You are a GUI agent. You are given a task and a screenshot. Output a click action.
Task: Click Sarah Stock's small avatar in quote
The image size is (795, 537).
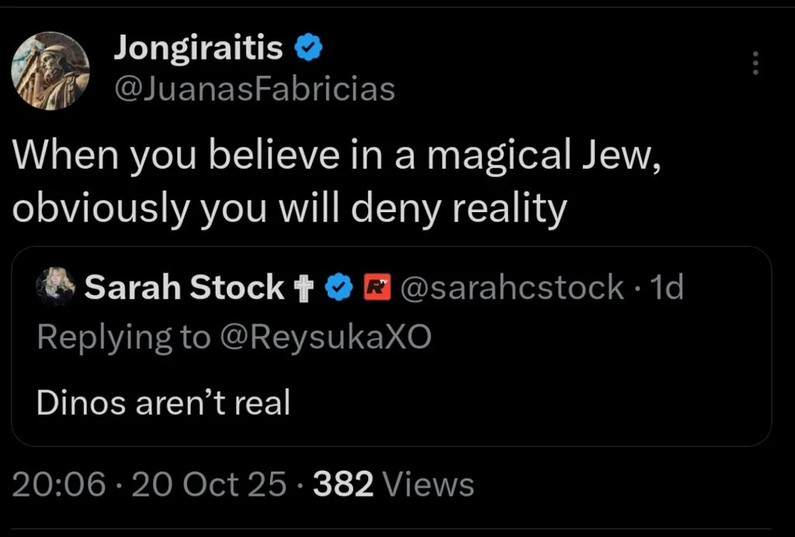(x=55, y=288)
